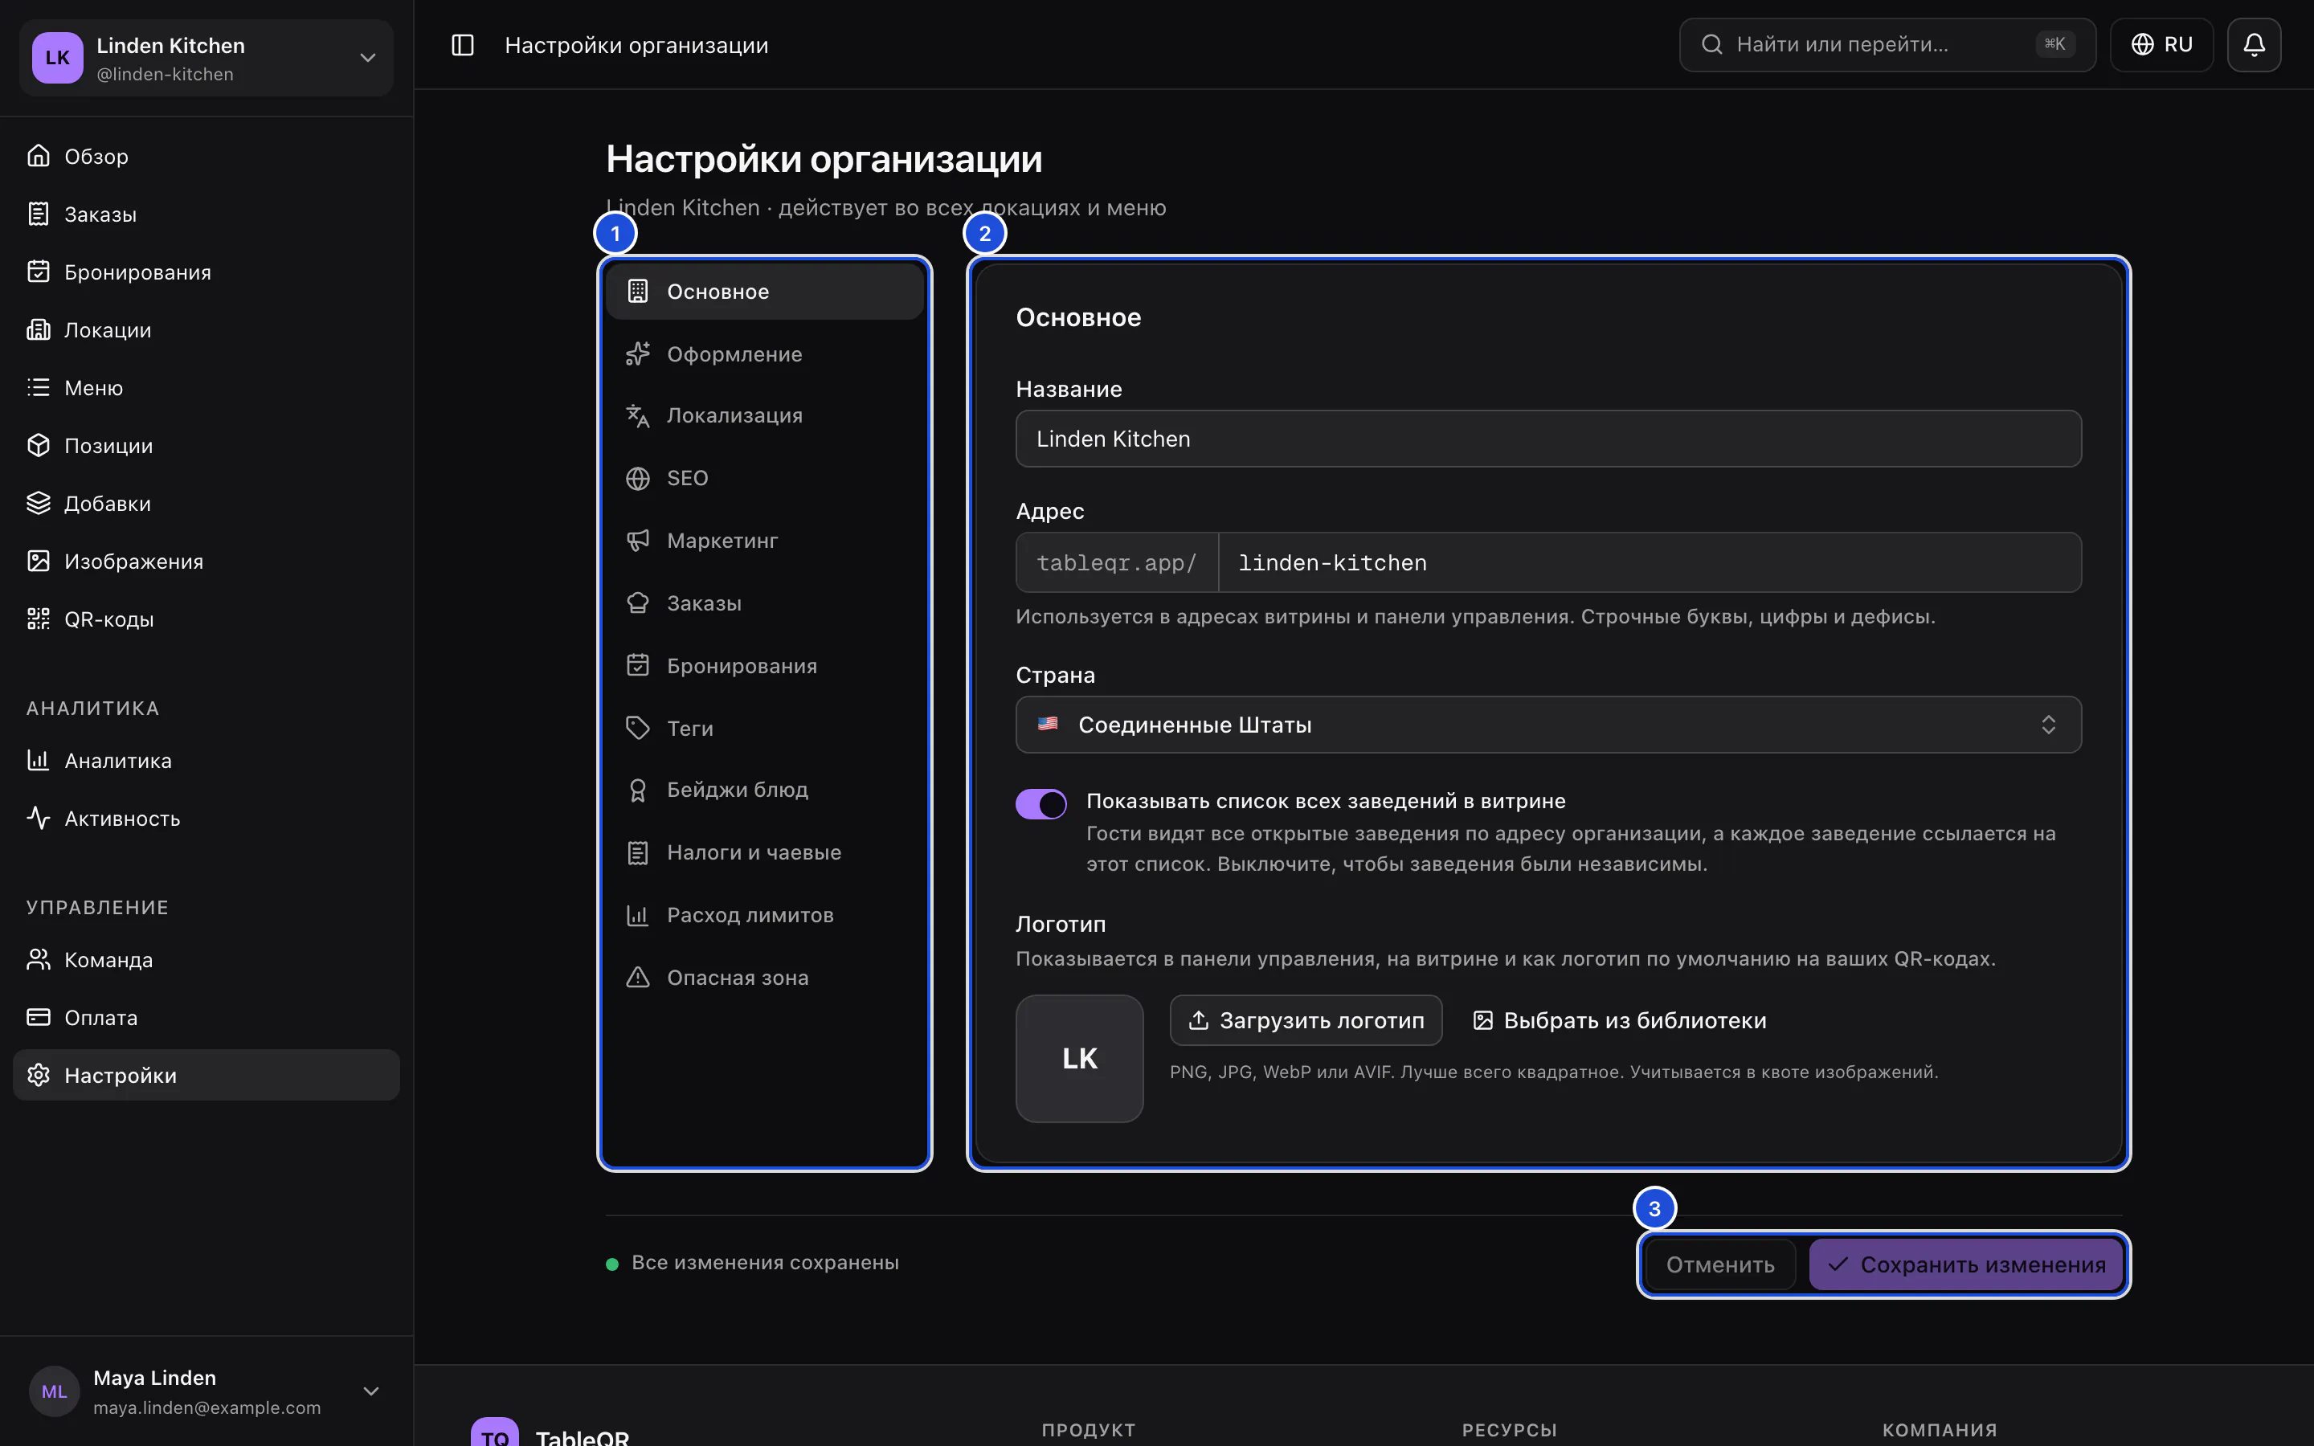Open Позиции section
This screenshot has height=1446, width=2314.
tap(206, 446)
